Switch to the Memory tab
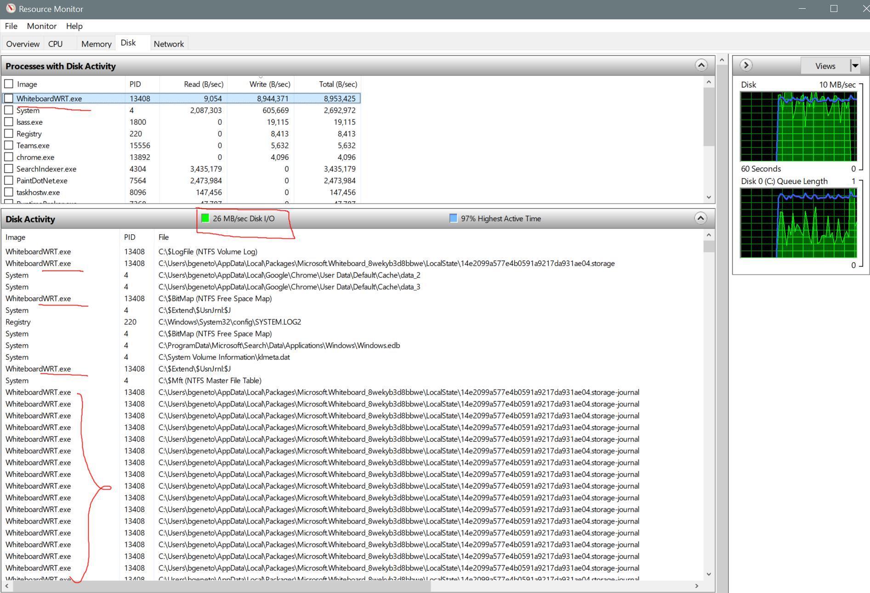Image resolution: width=870 pixels, height=593 pixels. [96, 44]
